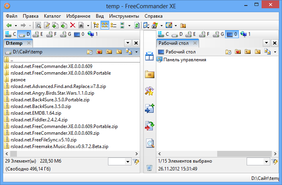Select the разное folder

15,80
